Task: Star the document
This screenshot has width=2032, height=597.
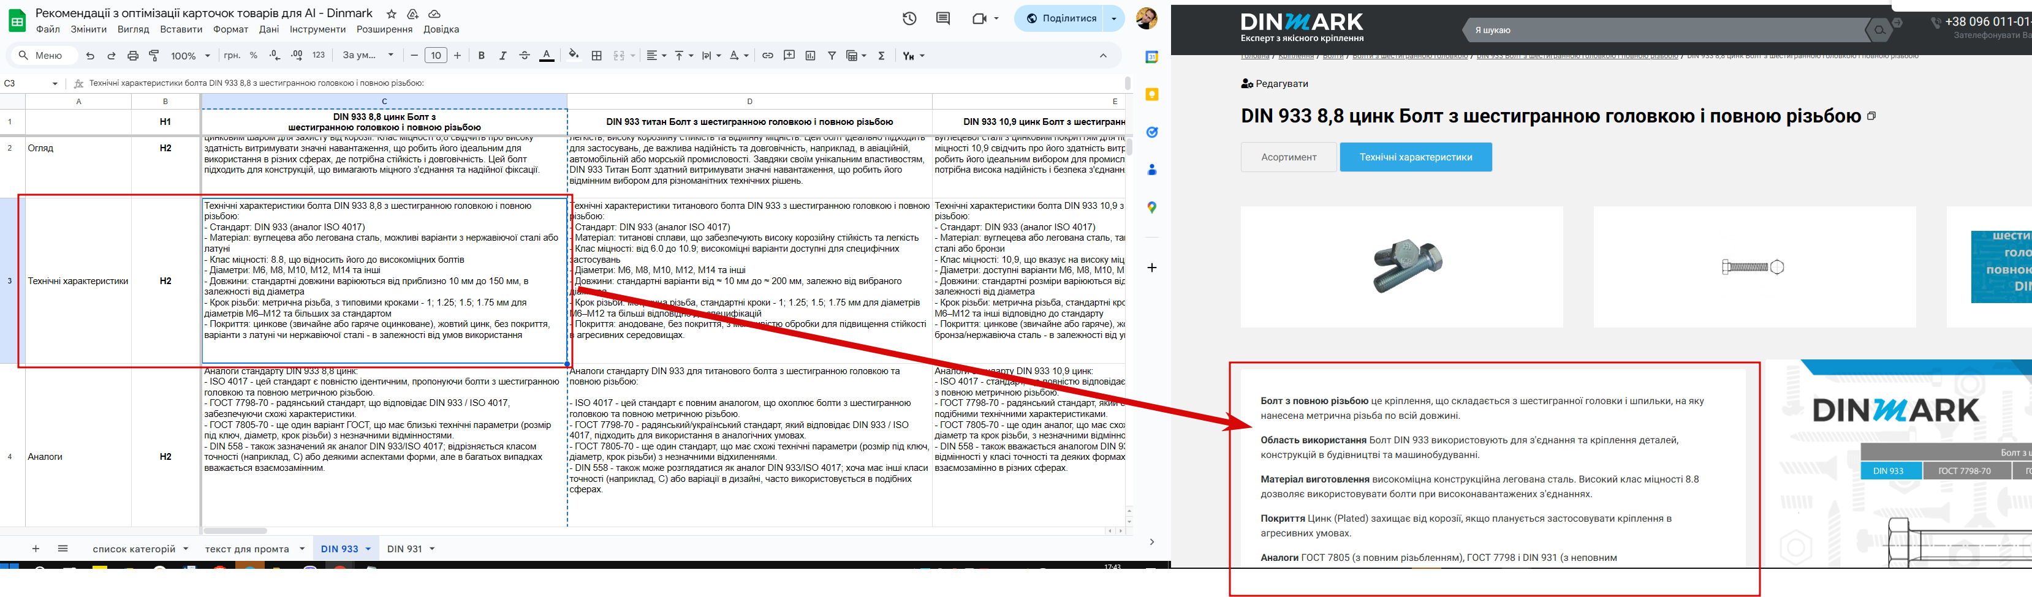Action: tap(391, 14)
